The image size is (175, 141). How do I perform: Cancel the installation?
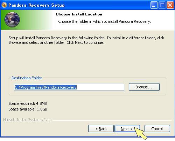tap(157, 129)
